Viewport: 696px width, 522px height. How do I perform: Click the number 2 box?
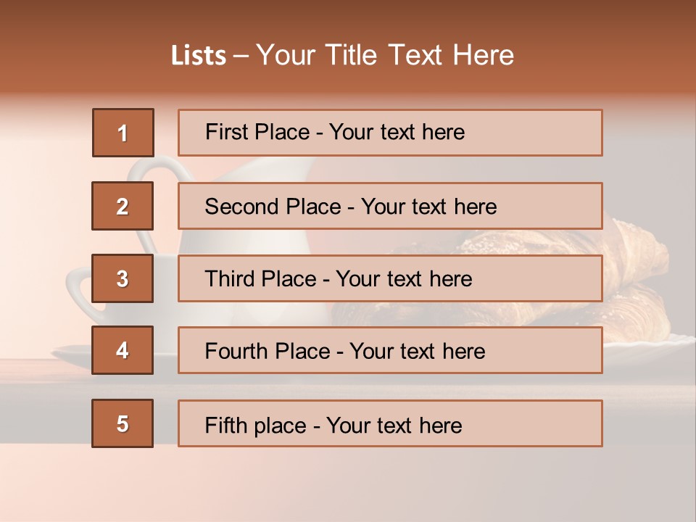click(123, 206)
